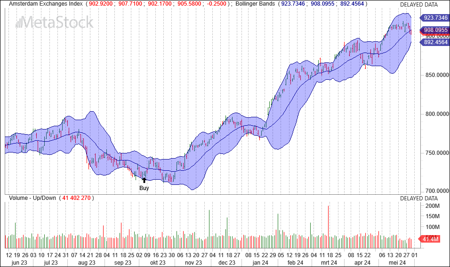Click the MetaStock watermark logo

tap(53, 23)
